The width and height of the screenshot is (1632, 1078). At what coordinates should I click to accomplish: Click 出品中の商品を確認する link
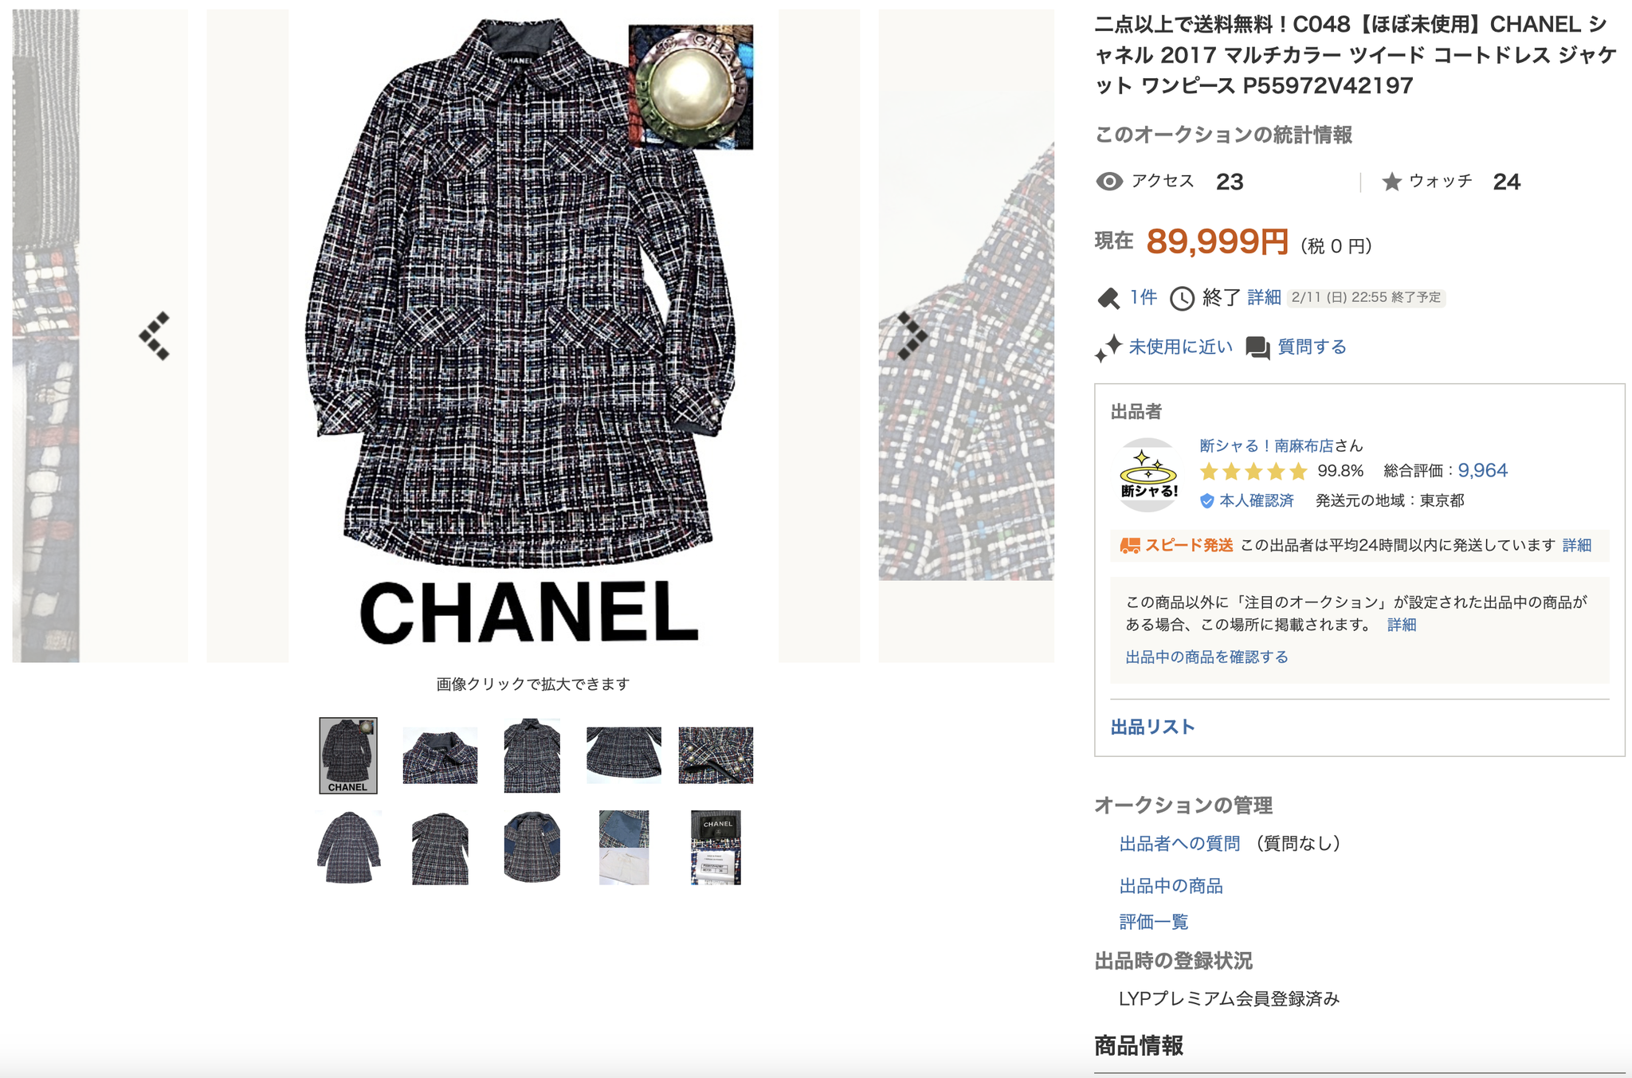click(x=1206, y=657)
